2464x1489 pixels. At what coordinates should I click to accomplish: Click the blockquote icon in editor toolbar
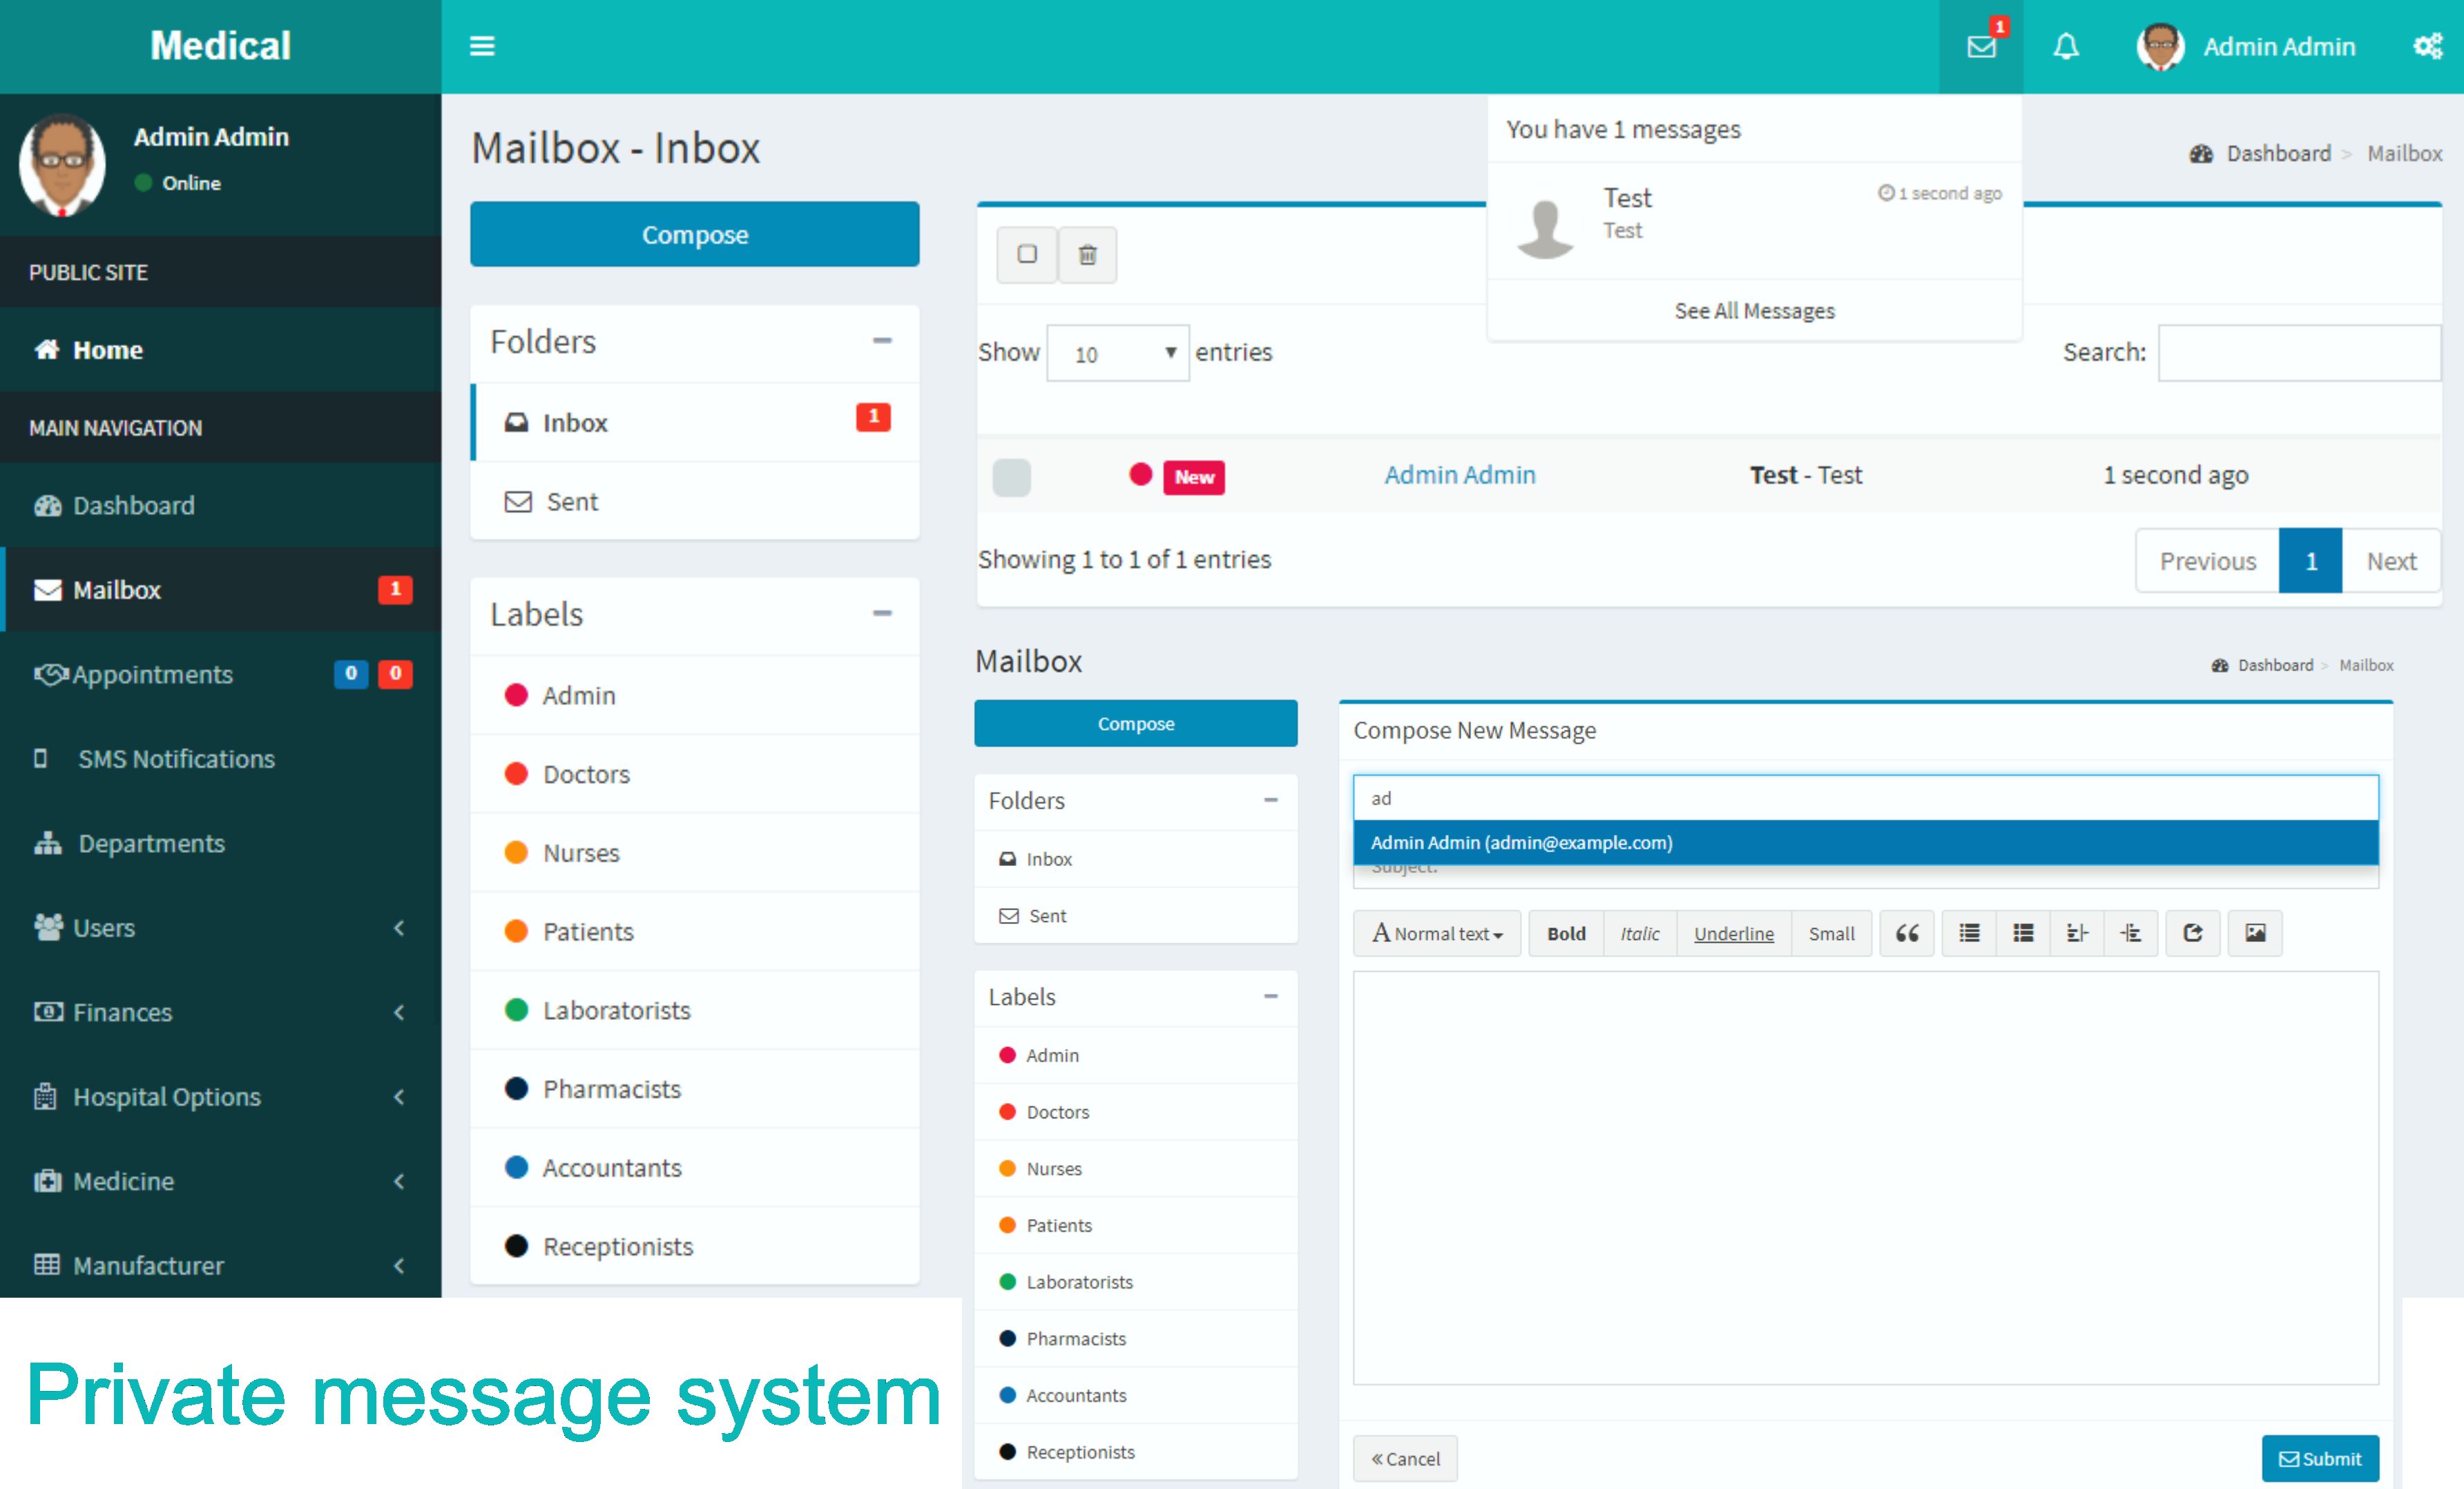click(1906, 933)
